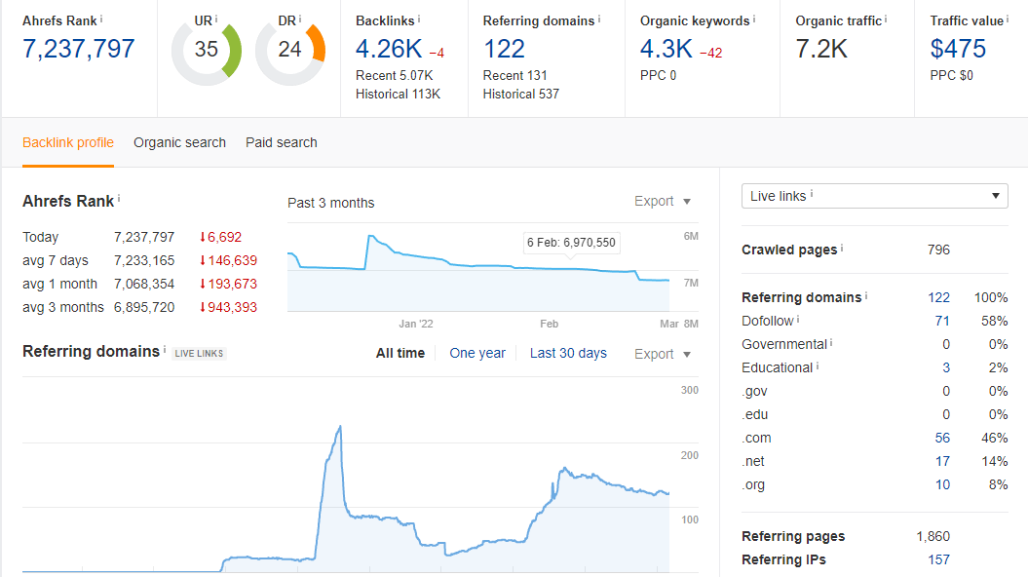
Task: Show the DR info tooltip icon
Action: coord(300,19)
